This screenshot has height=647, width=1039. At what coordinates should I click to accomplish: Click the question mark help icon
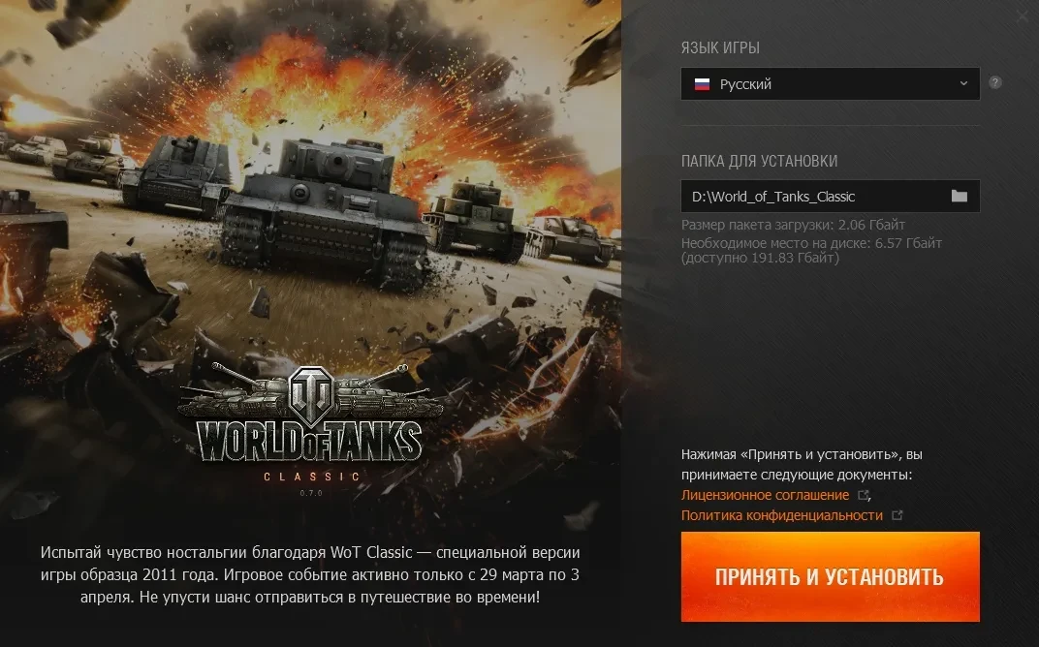point(995,82)
